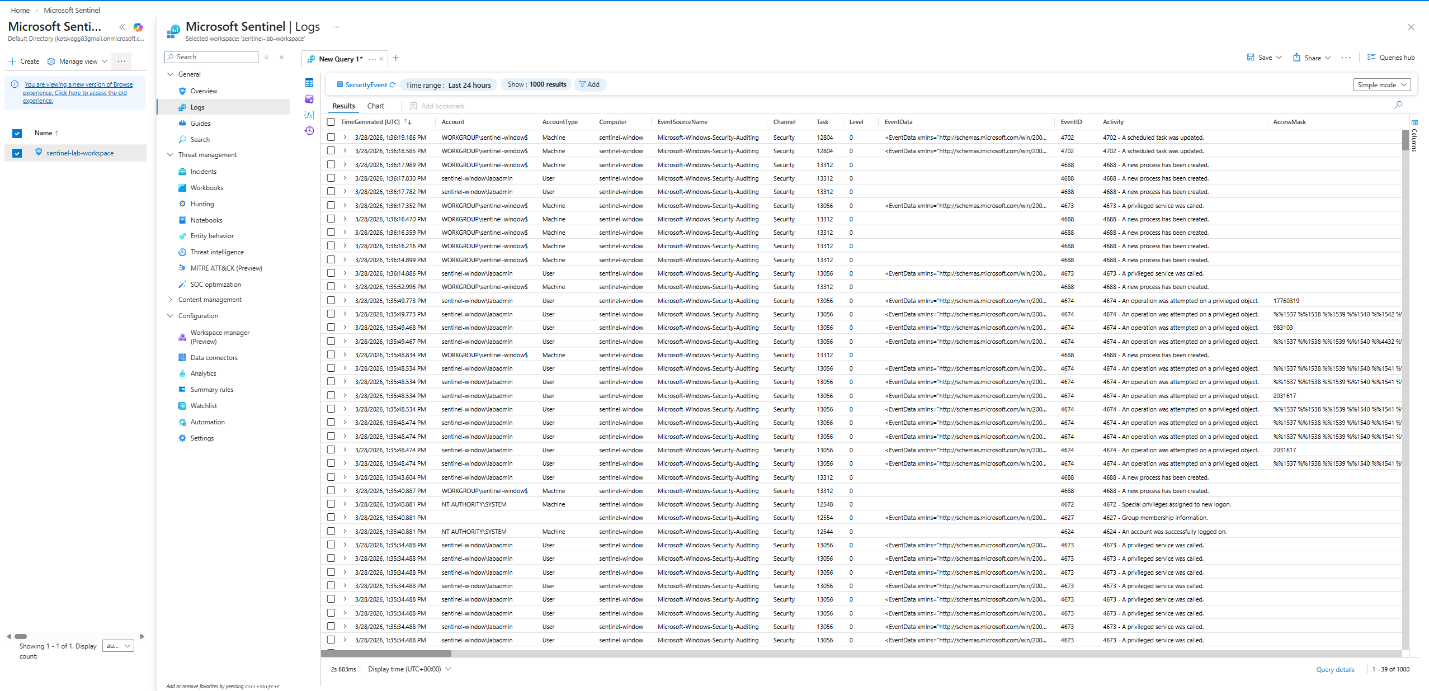Click the search magnifier above results grid

[x=1398, y=105]
